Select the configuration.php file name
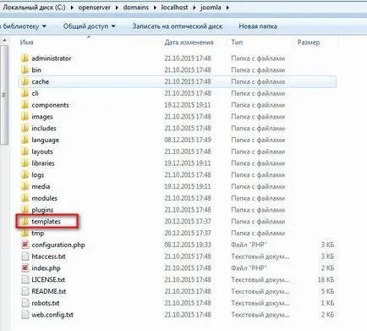367x331 pixels. pyautogui.click(x=58, y=245)
